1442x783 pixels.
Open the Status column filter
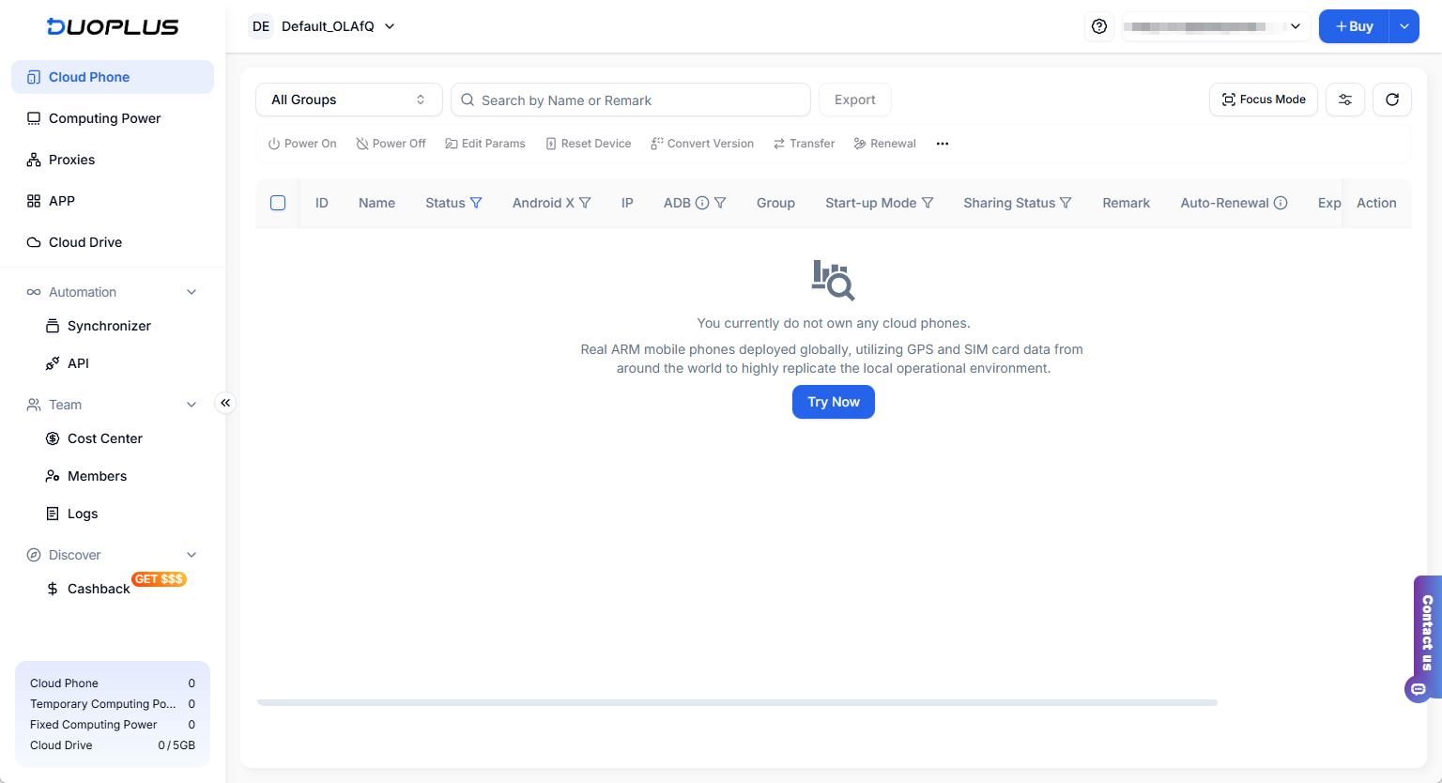(477, 202)
